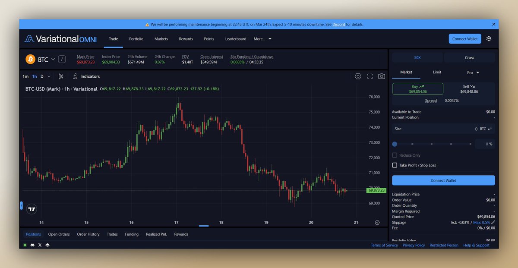The width and height of the screenshot is (518, 268).
Task: Open the candlestick chart style icon
Action: [61, 76]
